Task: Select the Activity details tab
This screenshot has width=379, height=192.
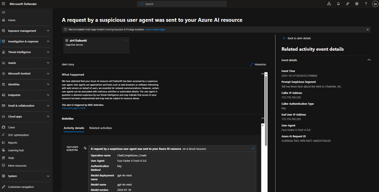Action: 74,128
